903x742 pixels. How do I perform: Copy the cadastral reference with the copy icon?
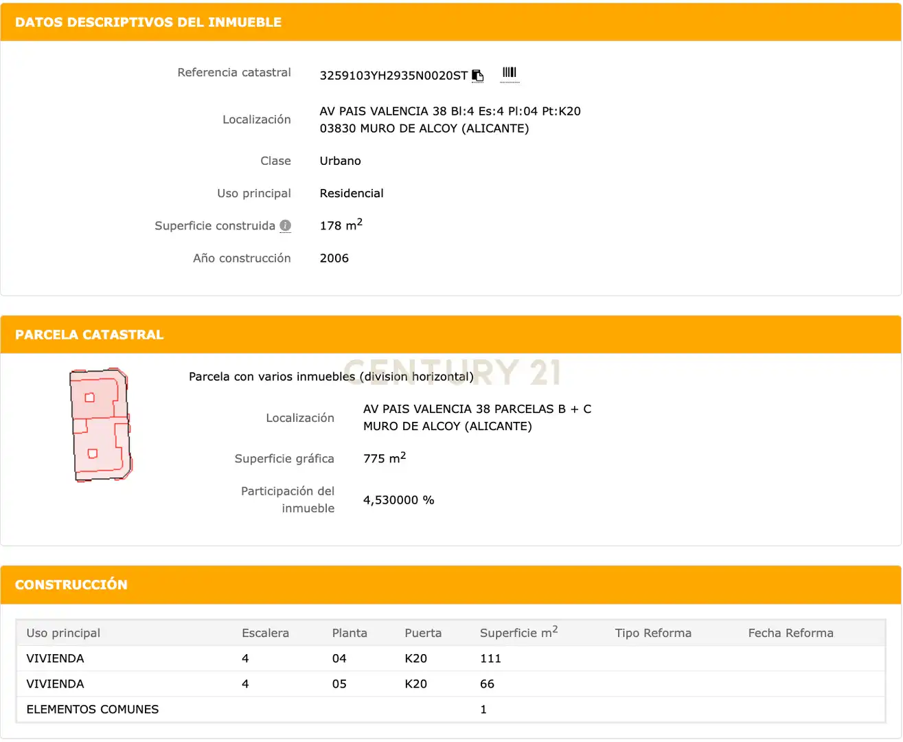click(x=478, y=76)
